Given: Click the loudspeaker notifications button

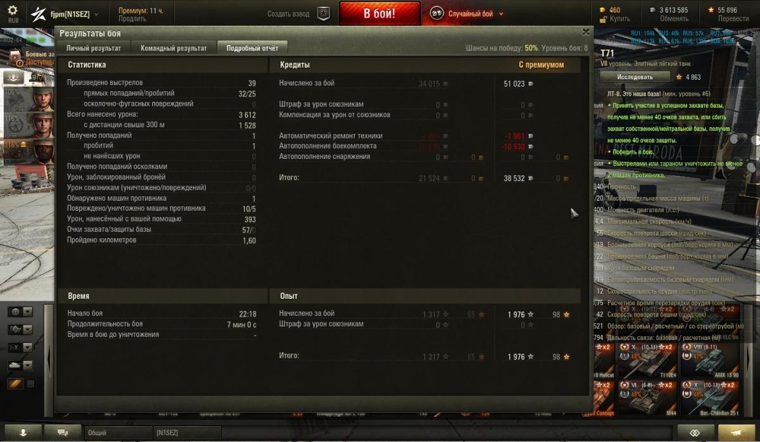Looking at the screenshot, I should [x=736, y=433].
